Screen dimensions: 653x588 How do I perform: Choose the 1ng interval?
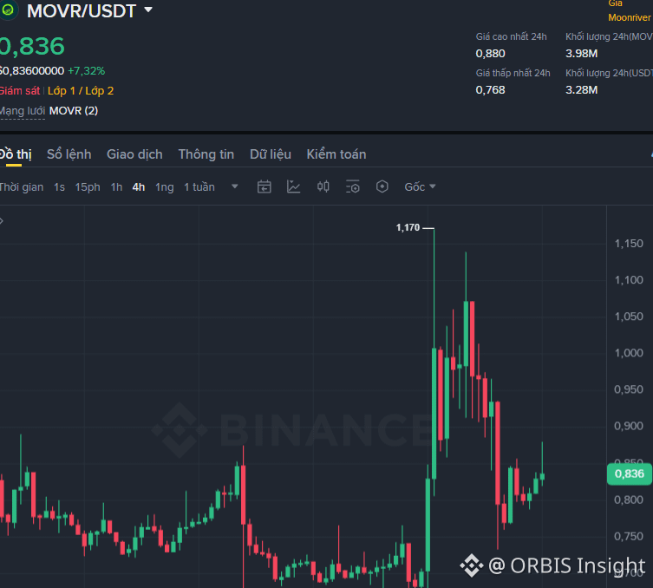point(165,187)
